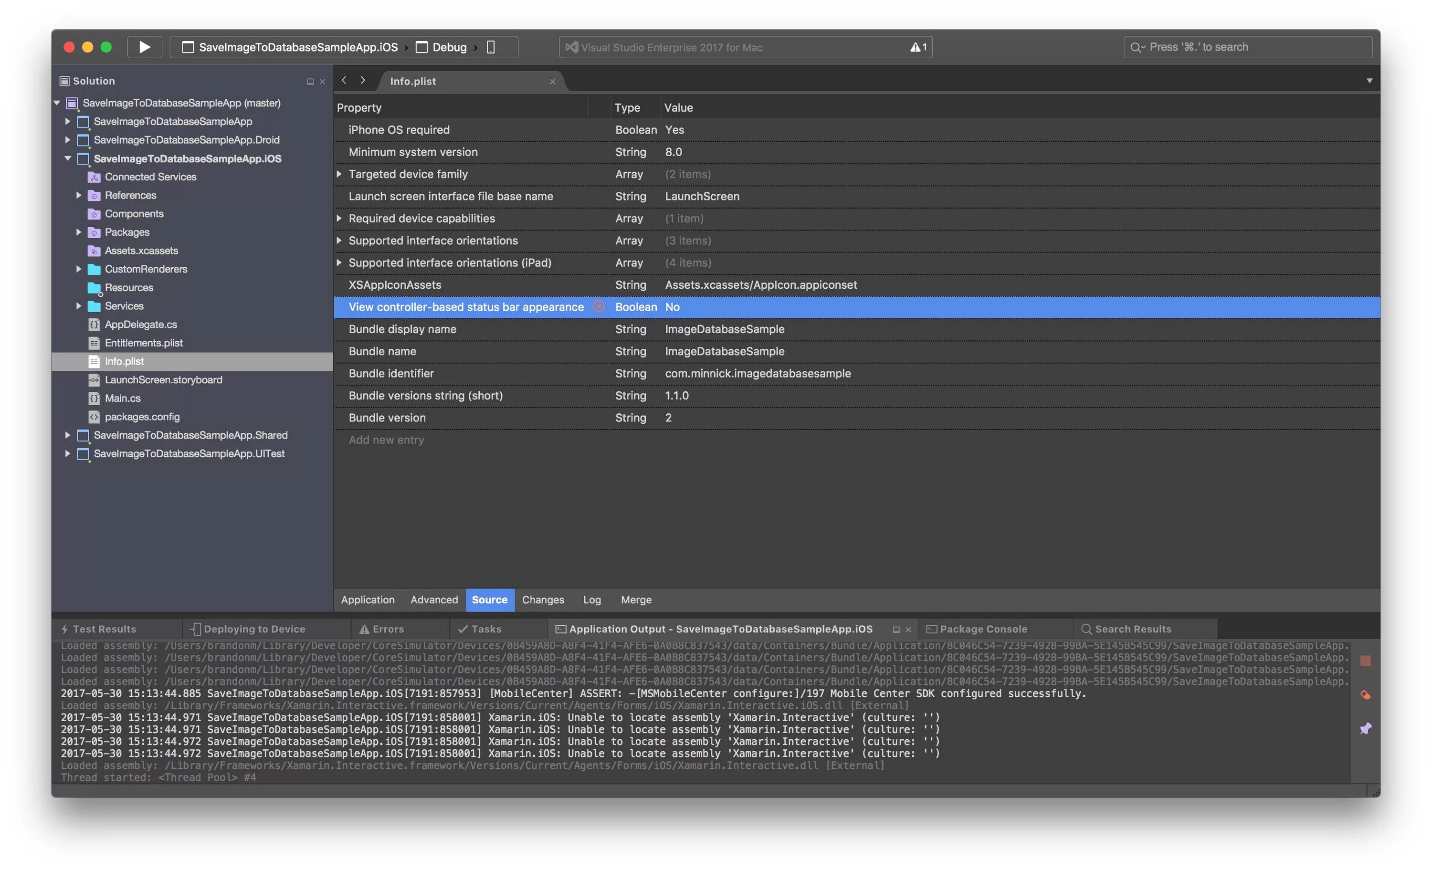Click Add new entry row
Screen dimensions: 1432x871
387,440
